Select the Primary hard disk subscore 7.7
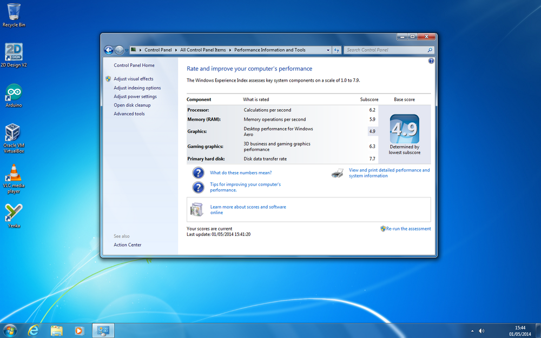This screenshot has height=338, width=541. (372, 159)
